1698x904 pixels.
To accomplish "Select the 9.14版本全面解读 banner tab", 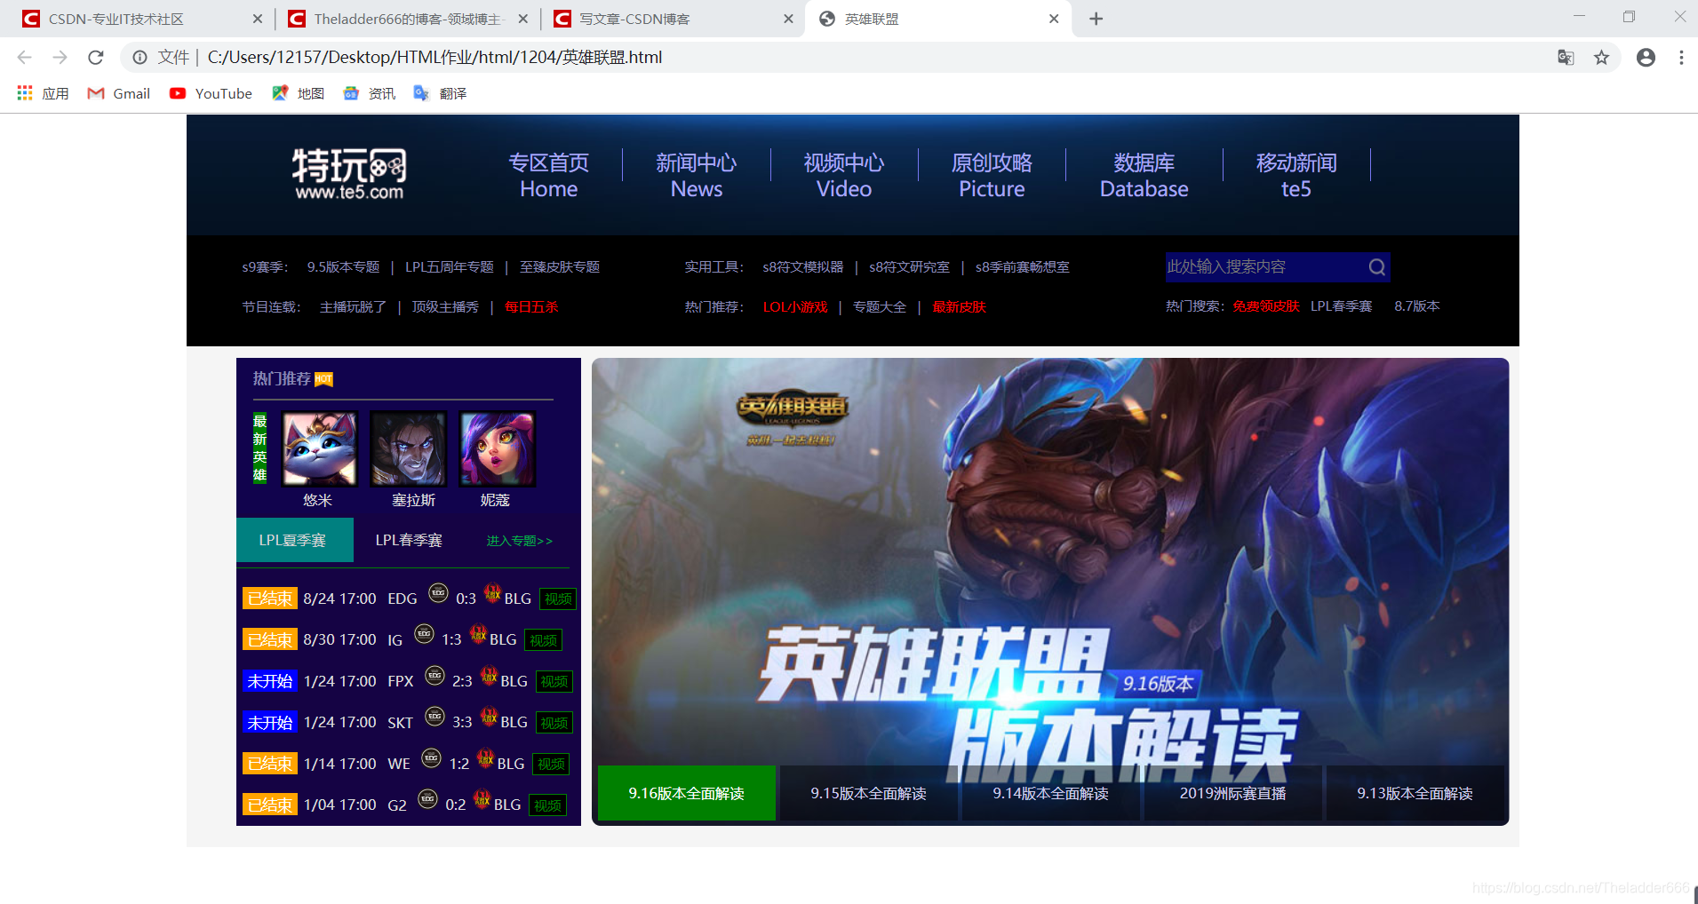I will (x=1051, y=793).
